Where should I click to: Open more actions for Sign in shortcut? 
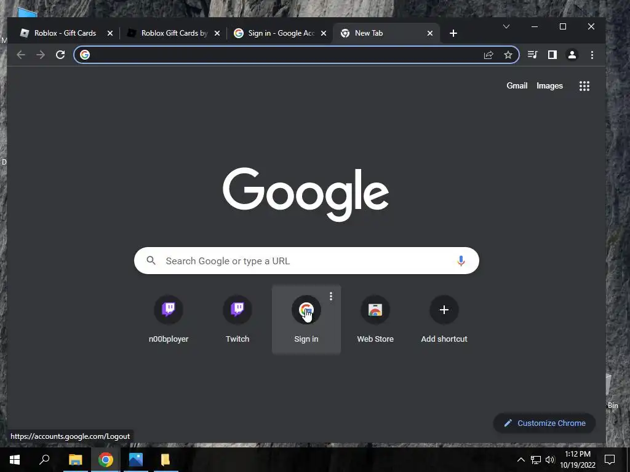[331, 296]
